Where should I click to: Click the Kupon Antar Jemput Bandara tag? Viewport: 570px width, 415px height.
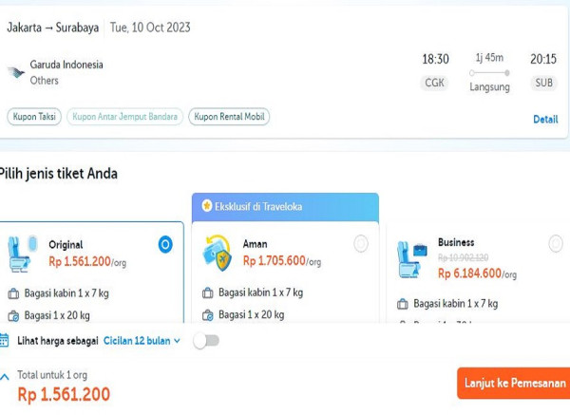pyautogui.click(x=124, y=117)
